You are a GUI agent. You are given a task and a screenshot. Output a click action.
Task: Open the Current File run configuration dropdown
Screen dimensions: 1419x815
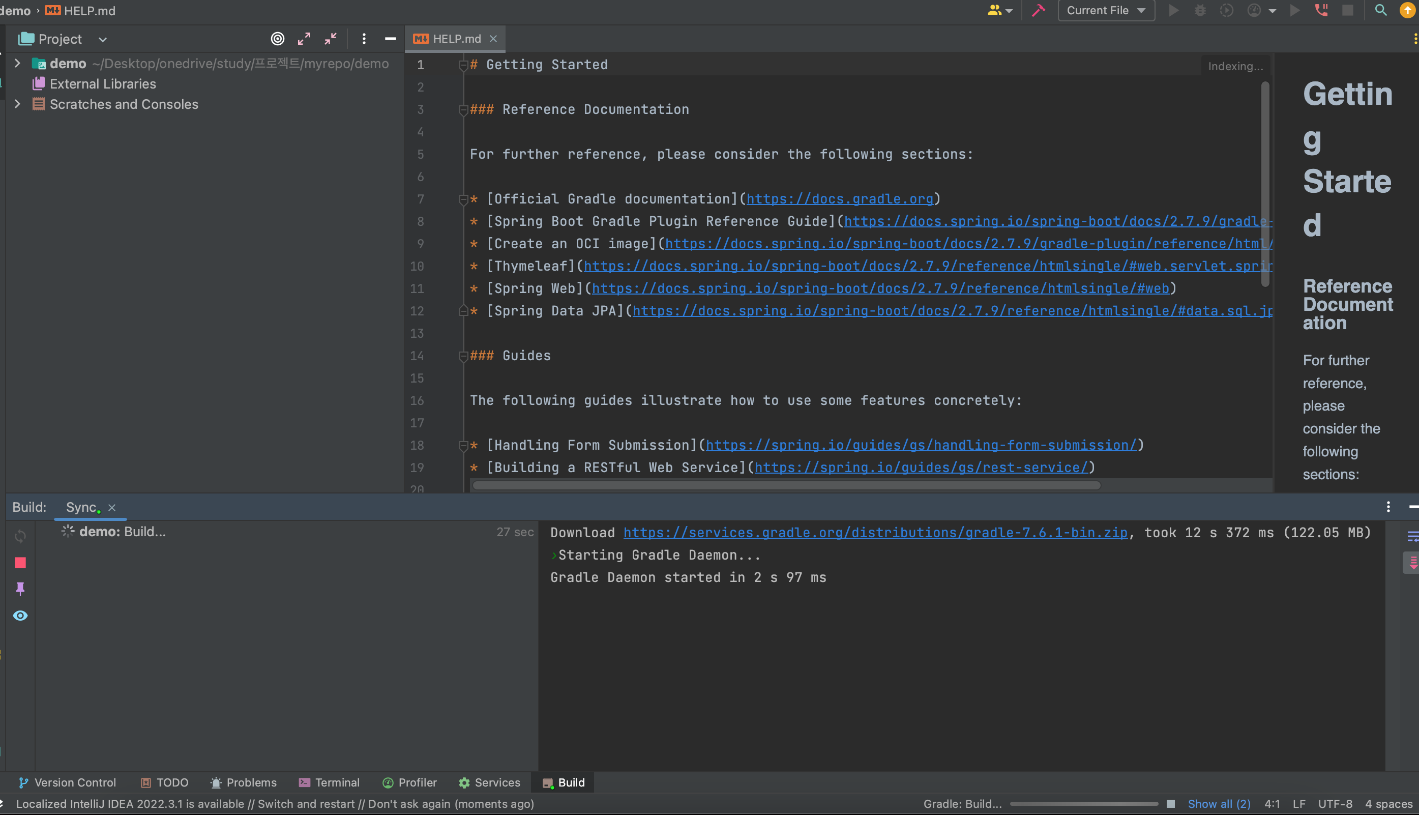[1106, 11]
